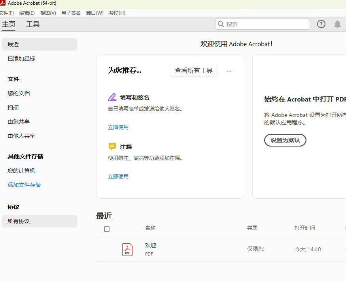Image resolution: width=346 pixels, height=282 pixels.
Task: Click 立即使用 under 填写和签名
Action: point(118,127)
